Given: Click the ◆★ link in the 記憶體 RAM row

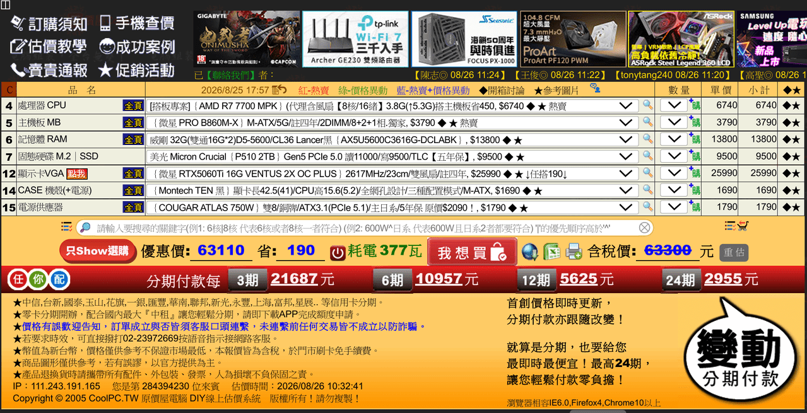Looking at the screenshot, I should pos(792,139).
